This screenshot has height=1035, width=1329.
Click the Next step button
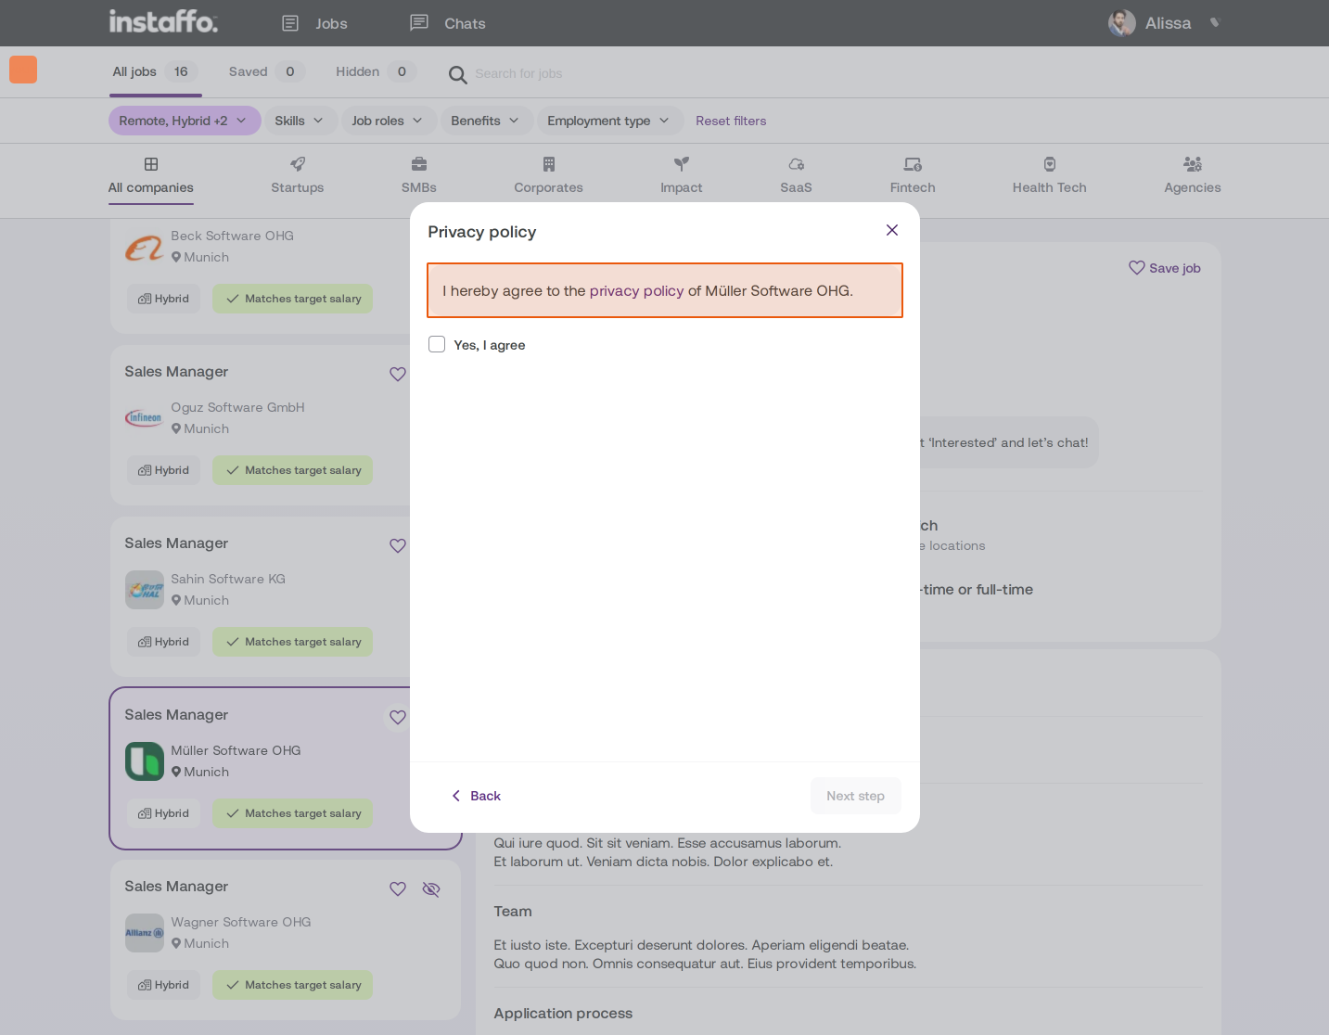pyautogui.click(x=855, y=796)
